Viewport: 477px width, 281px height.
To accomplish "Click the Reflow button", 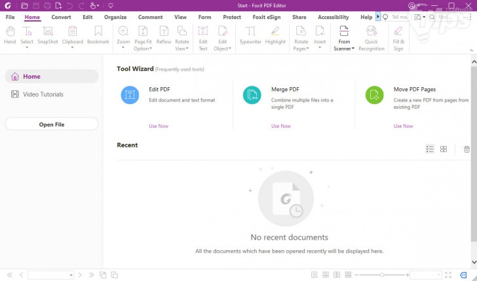I will point(164,35).
